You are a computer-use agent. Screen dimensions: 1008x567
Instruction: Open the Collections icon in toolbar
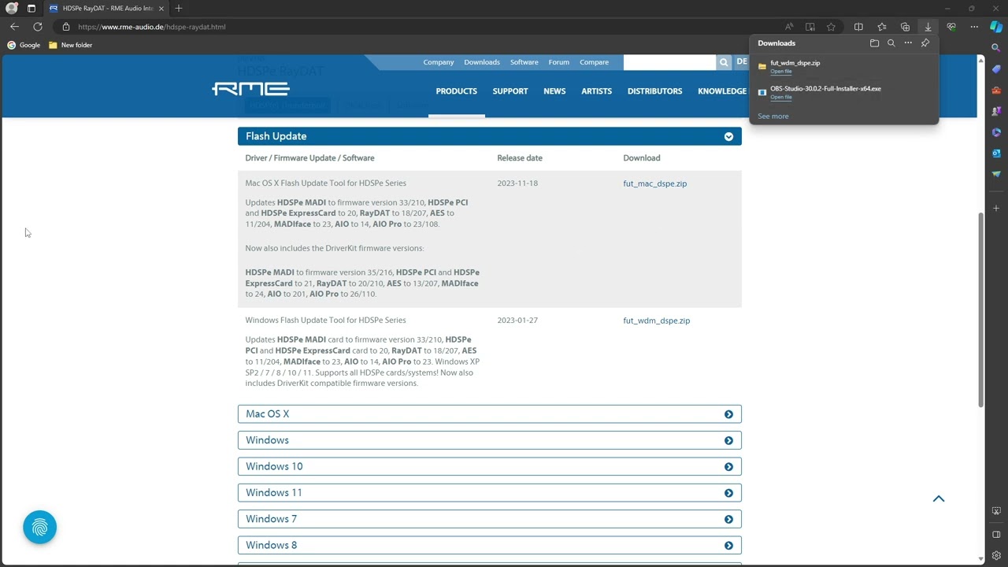[x=905, y=27]
